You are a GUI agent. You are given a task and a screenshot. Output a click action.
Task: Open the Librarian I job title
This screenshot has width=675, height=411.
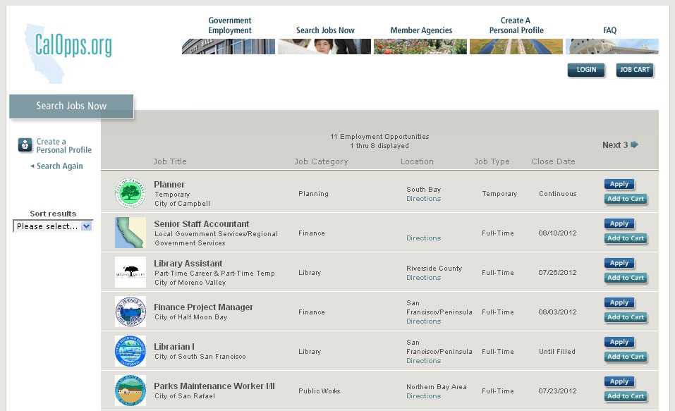point(174,346)
